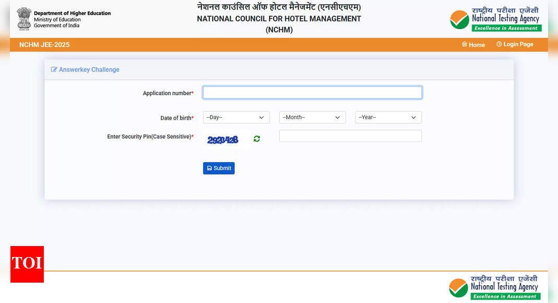Image resolution: width=558 pixels, height=303 pixels.
Task: Open the Login Page nav link
Action: [515, 44]
